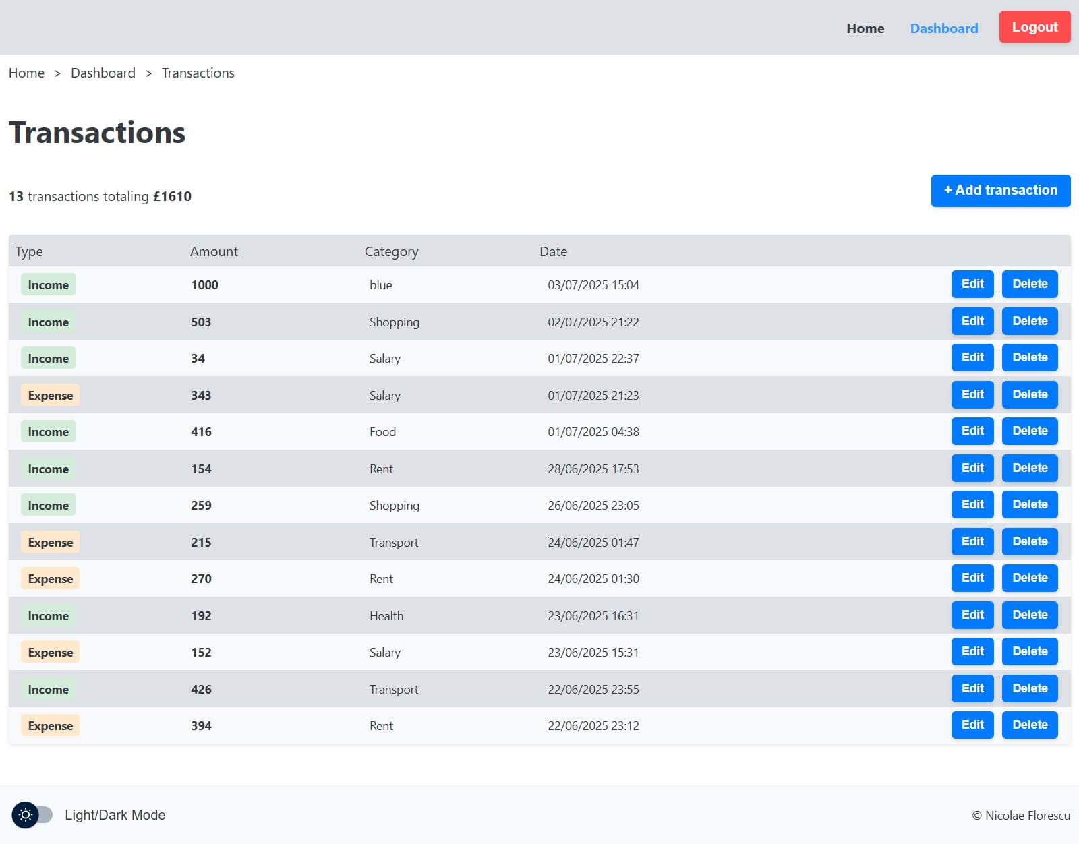Open Home in the top navigation
1079x844 pixels.
click(x=865, y=28)
